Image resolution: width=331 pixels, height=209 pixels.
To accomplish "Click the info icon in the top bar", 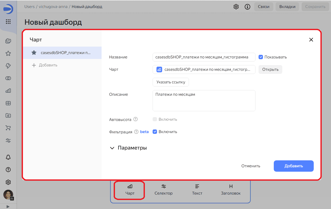I will point(247,7).
